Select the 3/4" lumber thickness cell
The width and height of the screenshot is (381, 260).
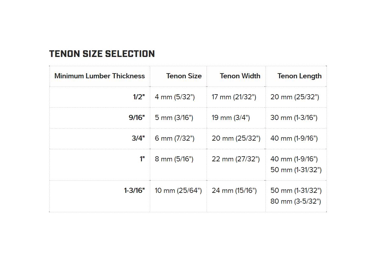(x=138, y=138)
